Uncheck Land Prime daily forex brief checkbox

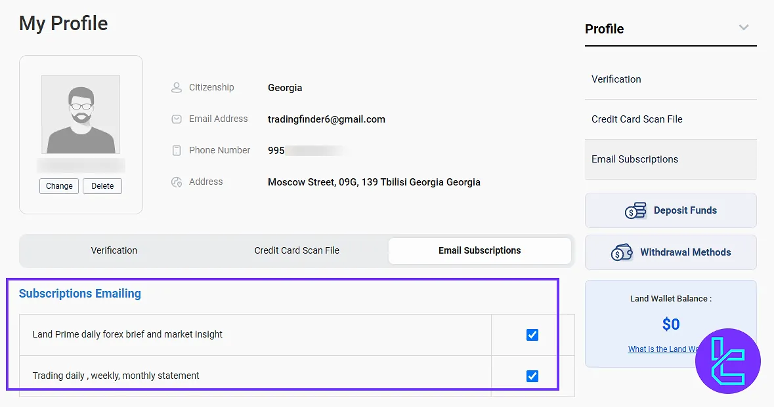tap(532, 335)
